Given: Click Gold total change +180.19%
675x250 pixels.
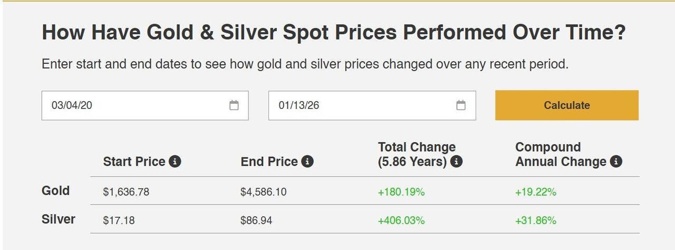Looking at the screenshot, I should (x=401, y=192).
